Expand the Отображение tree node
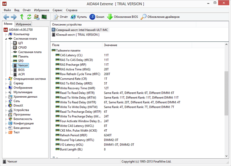The image size is (231, 166). tap(6, 88)
